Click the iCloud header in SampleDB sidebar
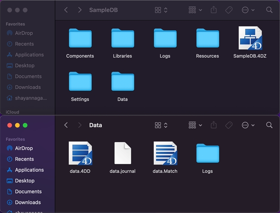Viewport: 280px width, 213px height. pyautogui.click(x=12, y=112)
